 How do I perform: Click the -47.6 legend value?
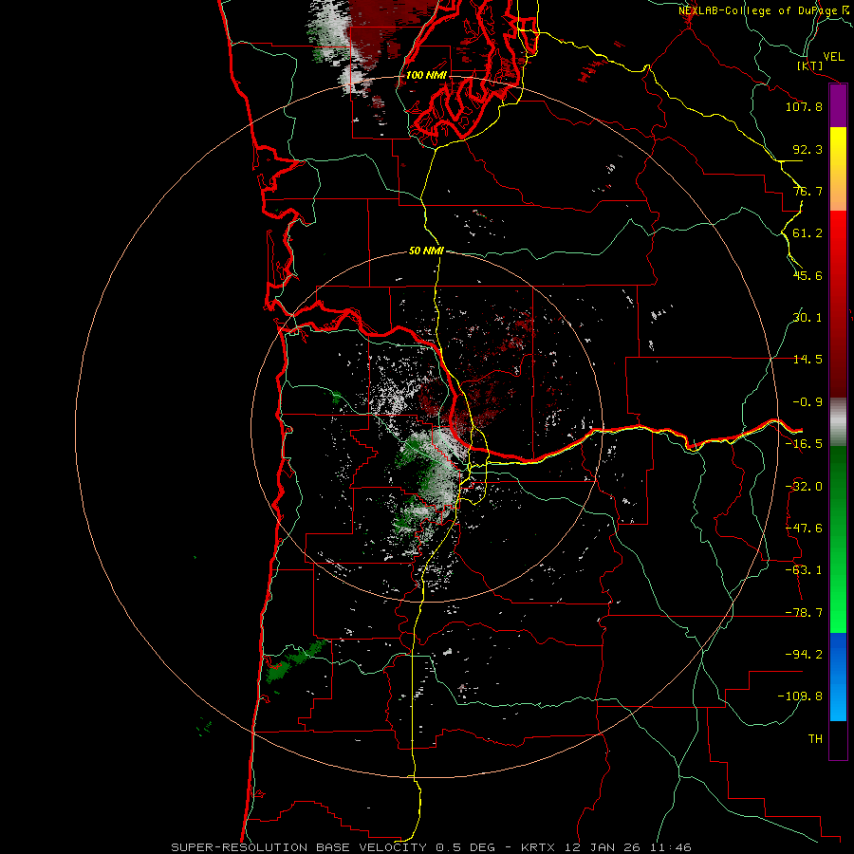click(804, 529)
